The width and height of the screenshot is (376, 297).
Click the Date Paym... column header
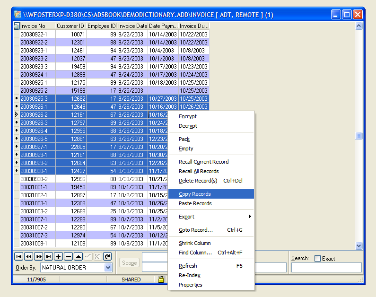(x=163, y=26)
